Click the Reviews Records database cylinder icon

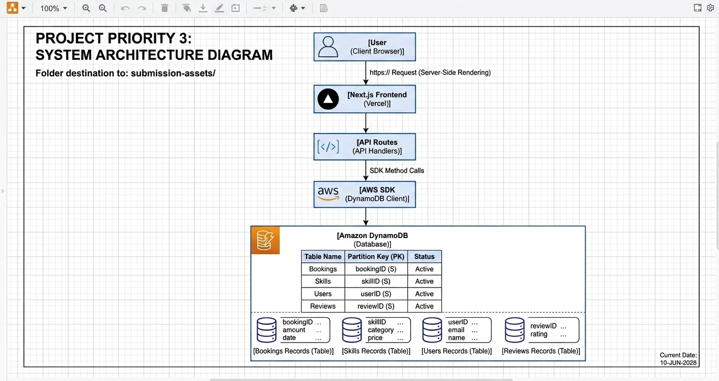(515, 330)
